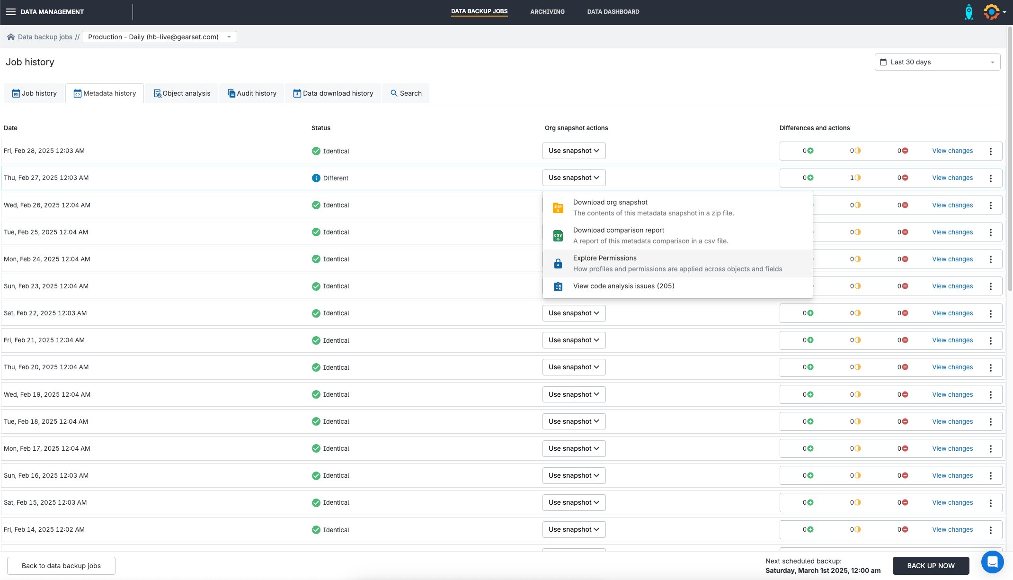Image resolution: width=1013 pixels, height=580 pixels.
Task: Expand the Last 30 days date range dropdown
Action: click(x=937, y=62)
